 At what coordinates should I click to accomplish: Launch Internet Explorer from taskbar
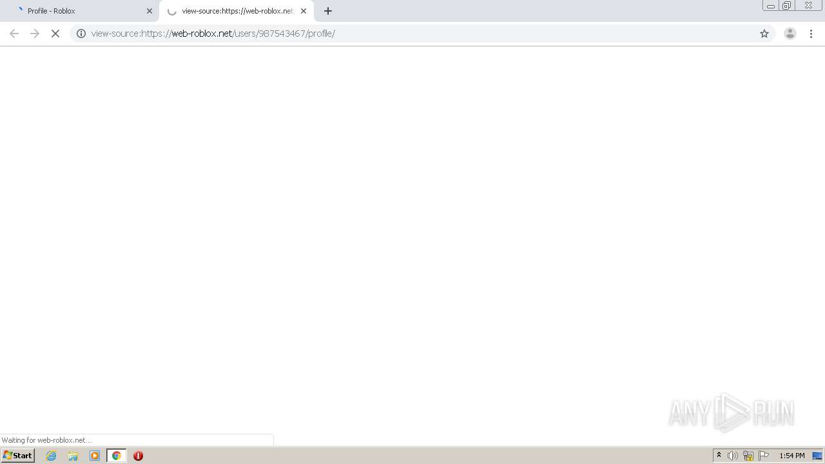[x=52, y=456]
